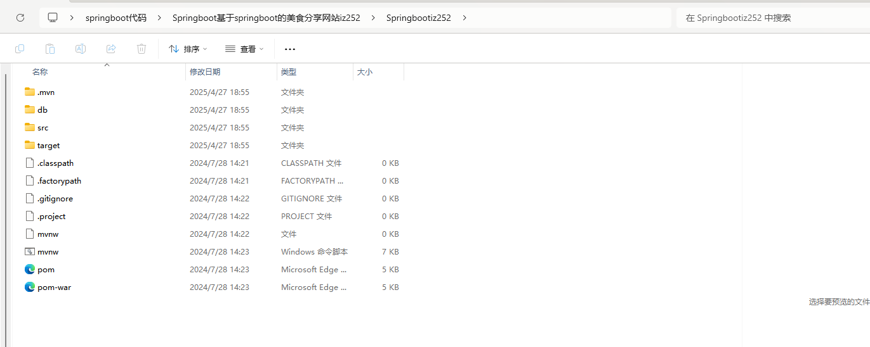Image resolution: width=870 pixels, height=347 pixels.
Task: Click the blank-file mvnw icon
Action: pos(30,234)
